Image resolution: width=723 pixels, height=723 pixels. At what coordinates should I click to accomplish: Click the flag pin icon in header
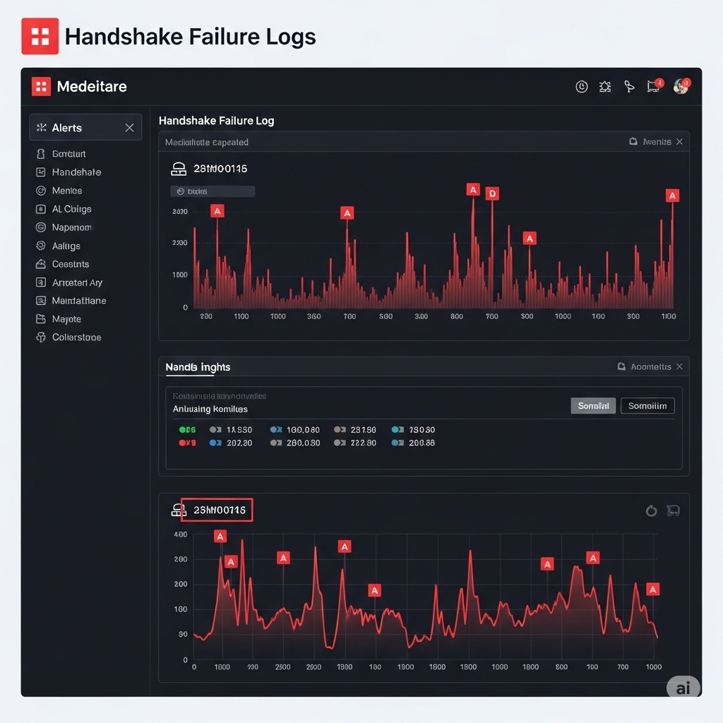tap(629, 86)
